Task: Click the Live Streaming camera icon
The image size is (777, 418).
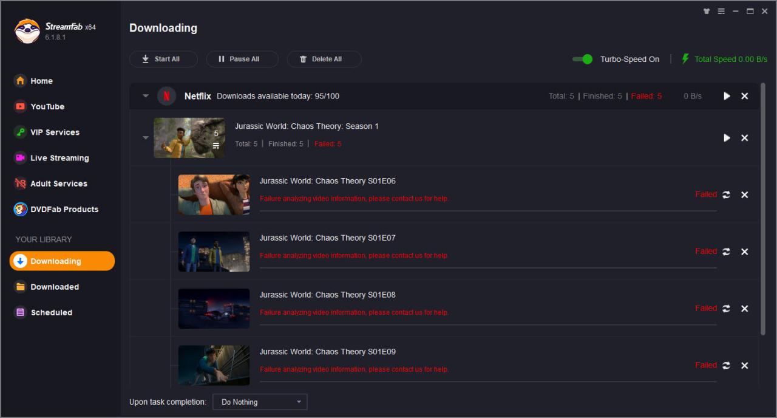Action: 21,158
